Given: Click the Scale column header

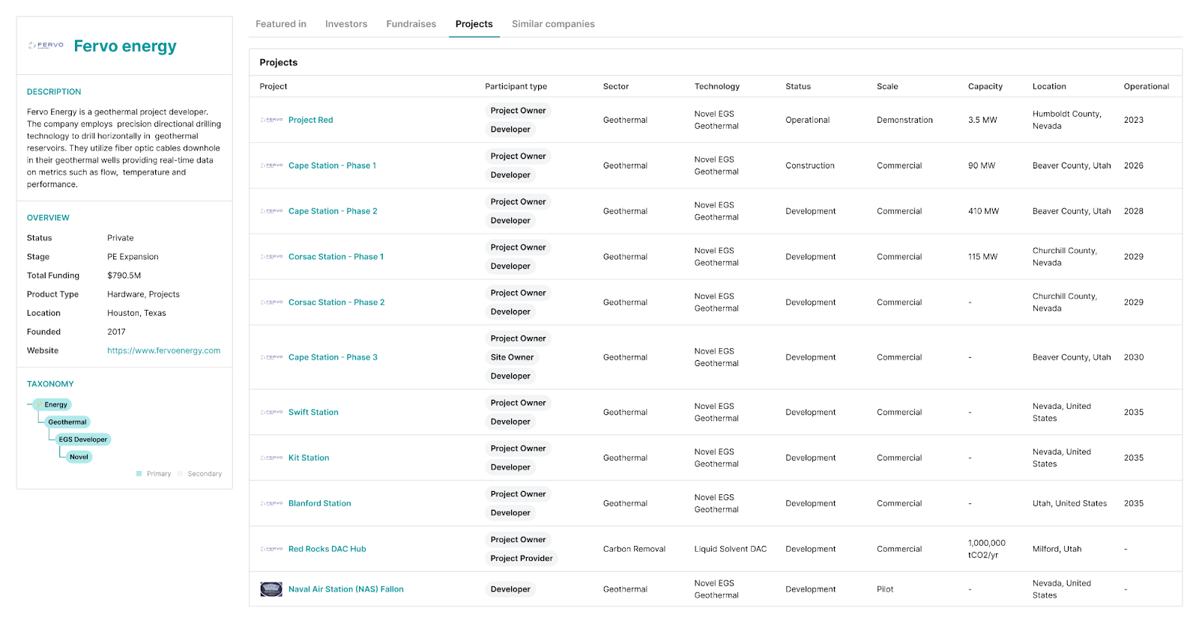Looking at the screenshot, I should pyautogui.click(x=887, y=87).
